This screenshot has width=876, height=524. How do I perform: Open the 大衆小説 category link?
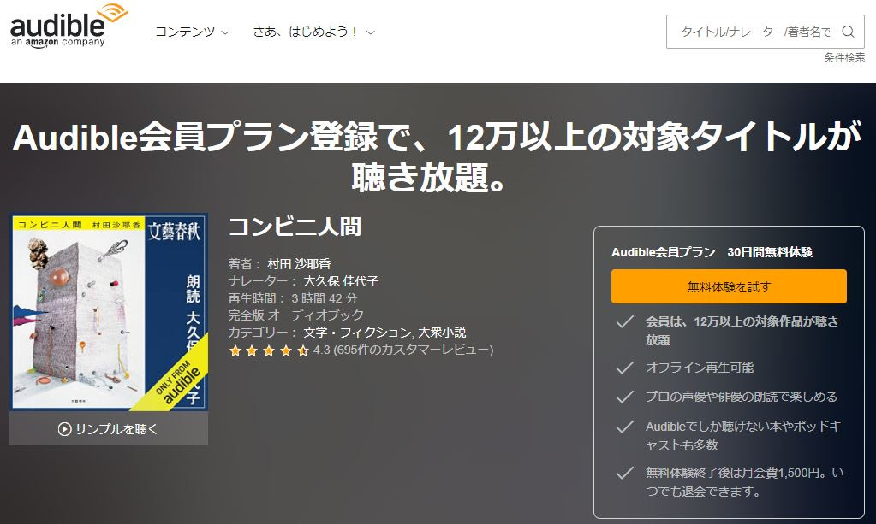click(x=442, y=333)
